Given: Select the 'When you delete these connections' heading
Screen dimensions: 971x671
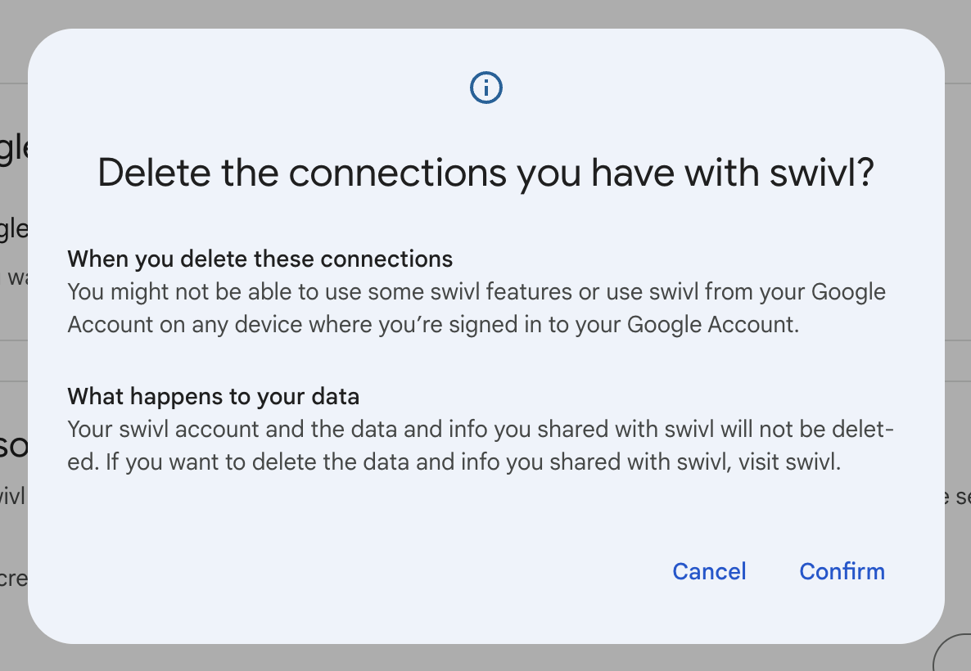Looking at the screenshot, I should [260, 259].
